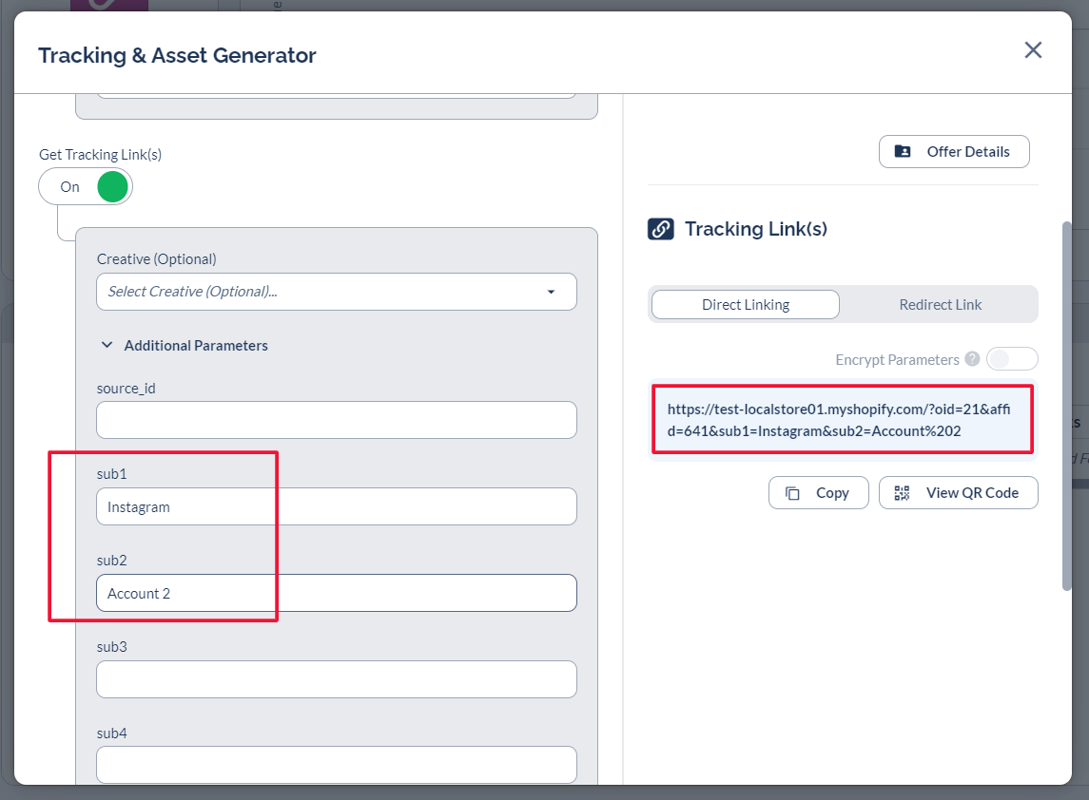
Task: Click the Select Creative dropdown arrow
Action: click(551, 292)
